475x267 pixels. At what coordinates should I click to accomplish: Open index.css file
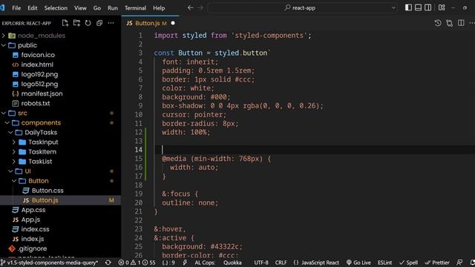pyautogui.click(x=35, y=229)
